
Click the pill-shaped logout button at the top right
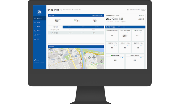(x=143, y=10)
